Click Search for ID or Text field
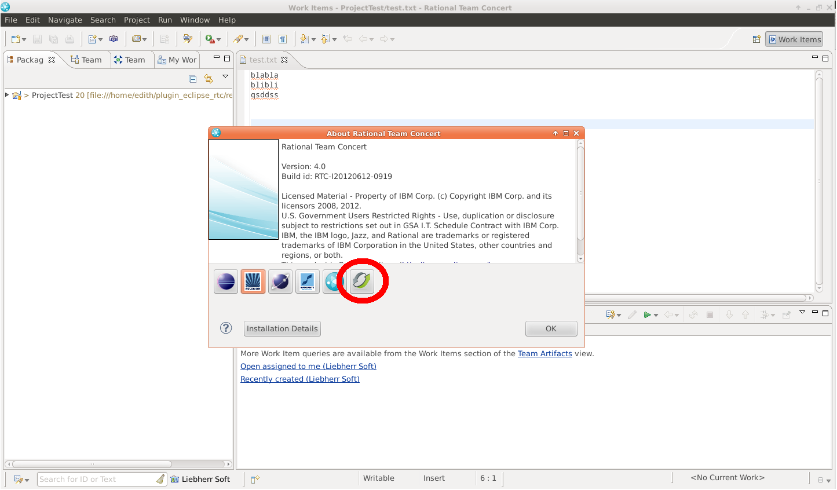Screen dimensions: 837x490 102,480
